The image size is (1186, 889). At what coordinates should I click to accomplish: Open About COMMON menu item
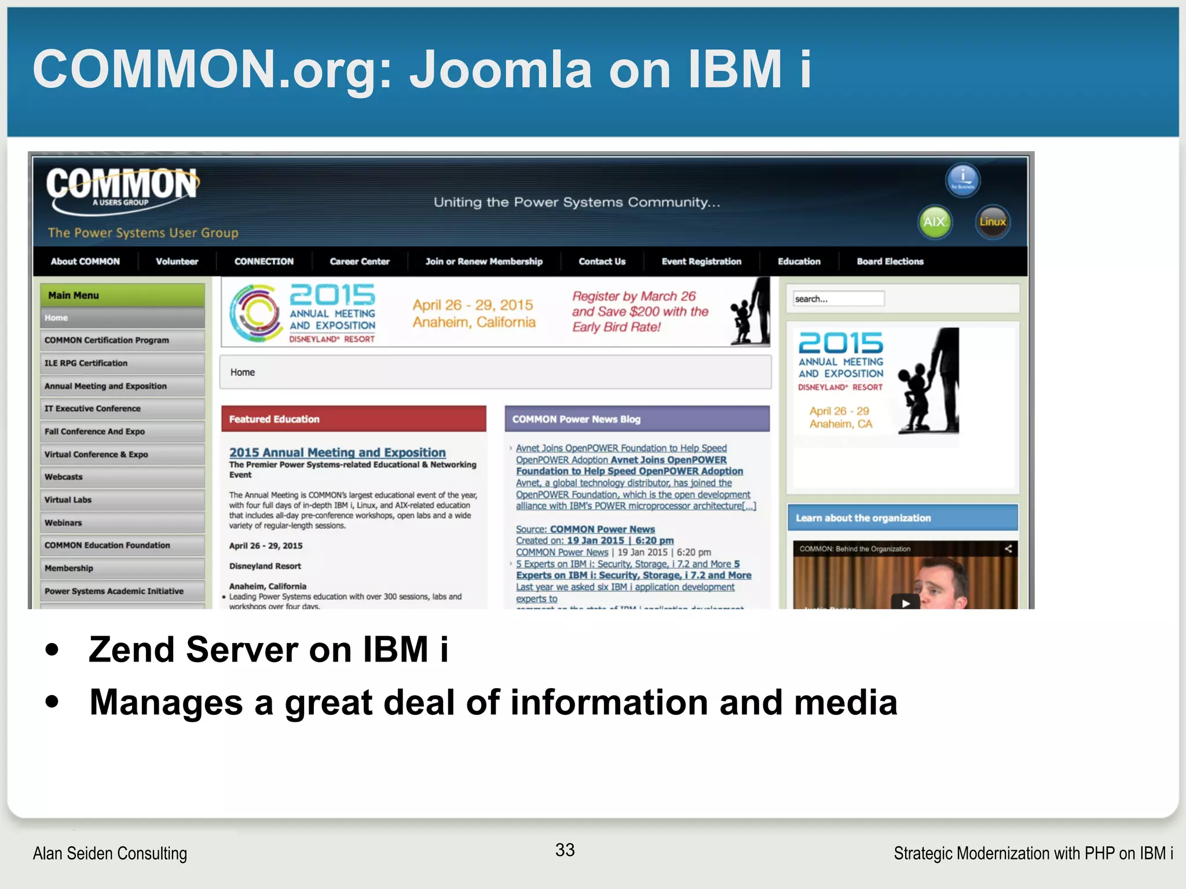coord(85,262)
